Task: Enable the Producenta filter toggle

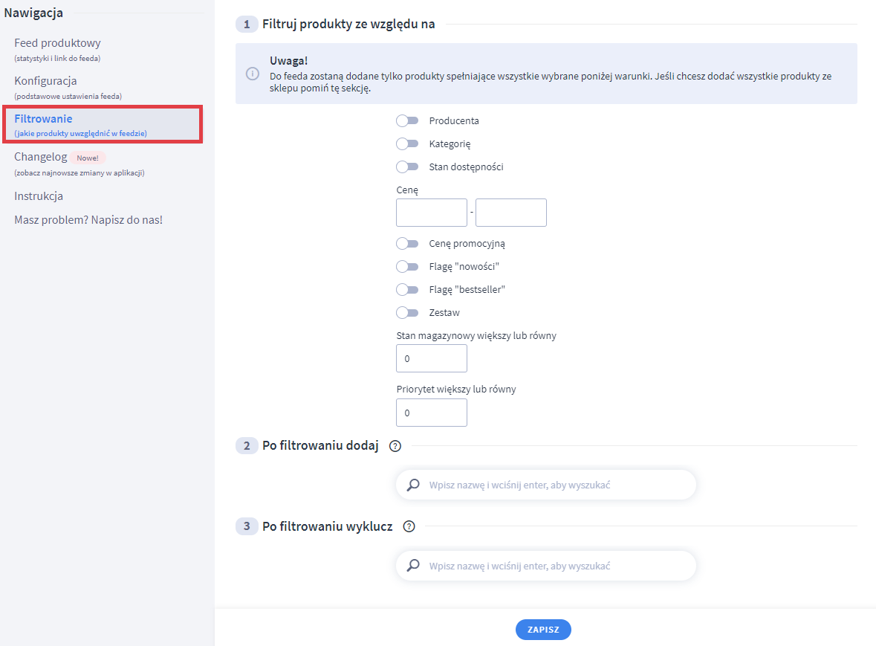Action: pyautogui.click(x=407, y=120)
